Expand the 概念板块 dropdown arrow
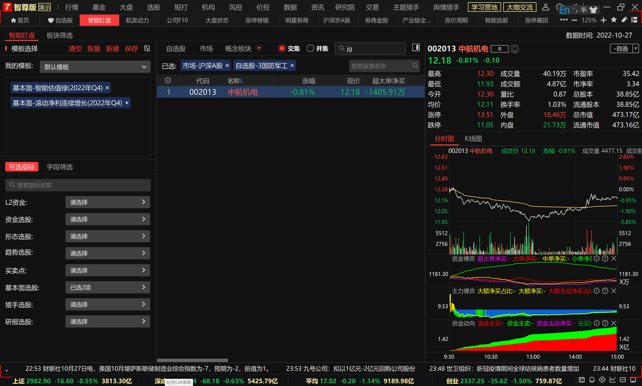 point(259,48)
